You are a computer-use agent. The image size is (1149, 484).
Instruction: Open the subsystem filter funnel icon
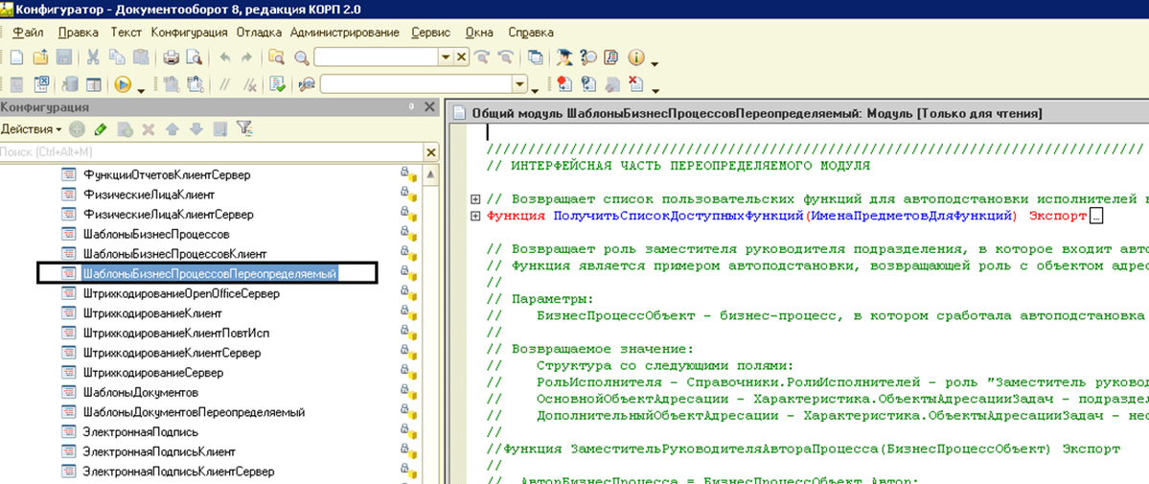(x=244, y=129)
